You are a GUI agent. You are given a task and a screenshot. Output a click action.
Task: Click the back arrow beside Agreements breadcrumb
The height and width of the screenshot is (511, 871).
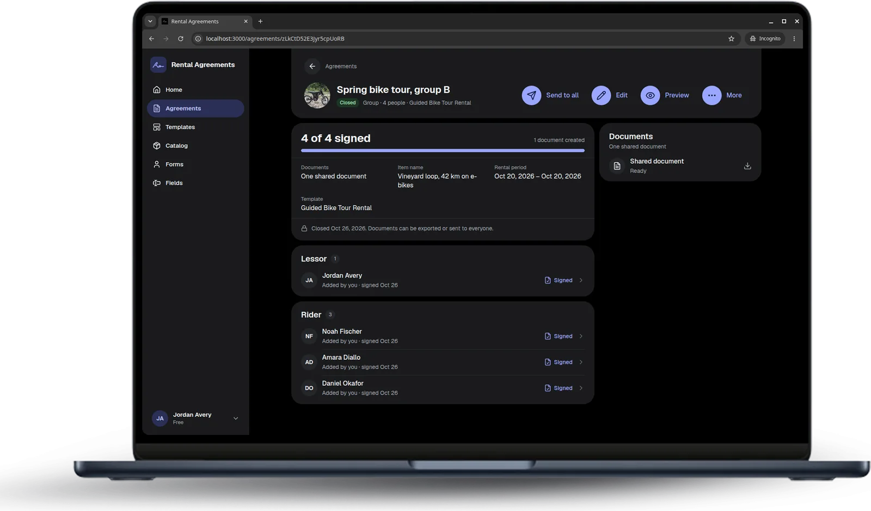tap(312, 66)
